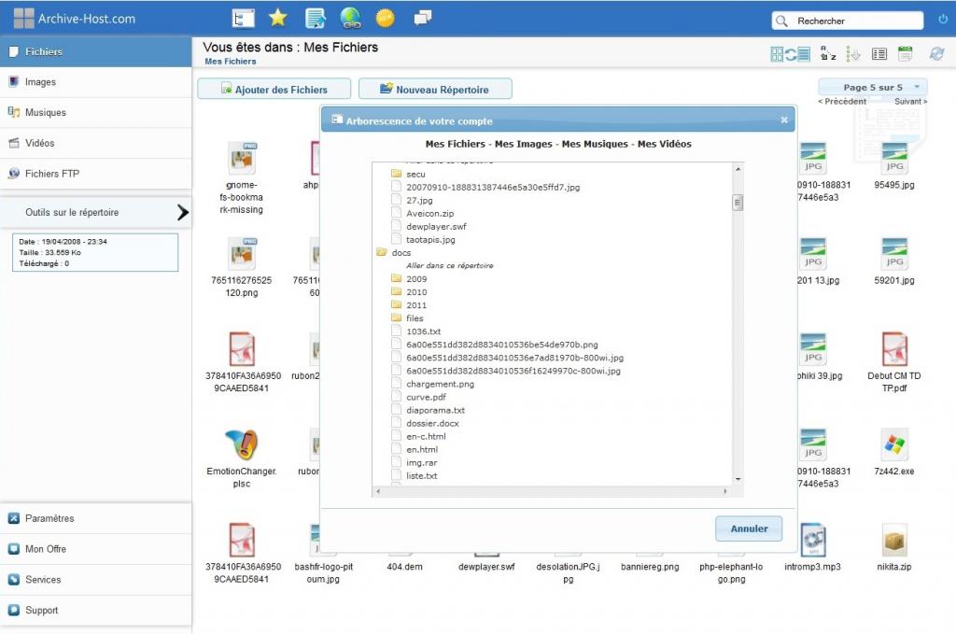Viewport: 956px width, 634px height.
Task: Click the overlapping windows icon in header
Action: coord(423,18)
